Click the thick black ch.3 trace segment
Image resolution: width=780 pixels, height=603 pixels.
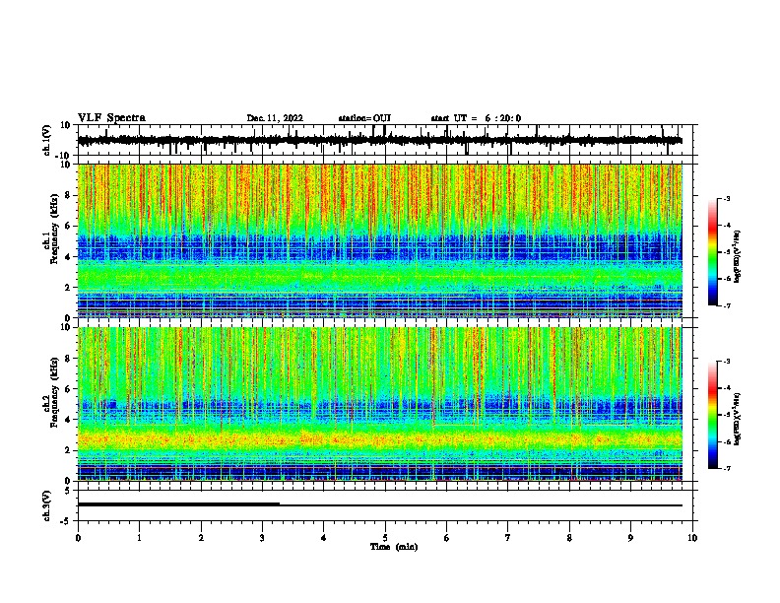pyautogui.click(x=178, y=504)
